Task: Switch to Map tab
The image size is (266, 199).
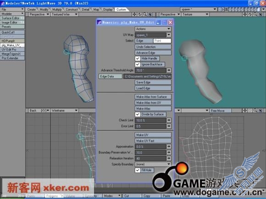Action: tap(96, 10)
